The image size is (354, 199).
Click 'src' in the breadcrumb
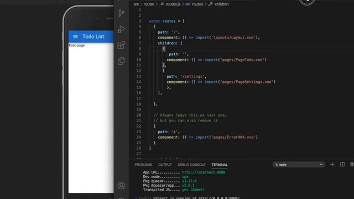[136, 4]
